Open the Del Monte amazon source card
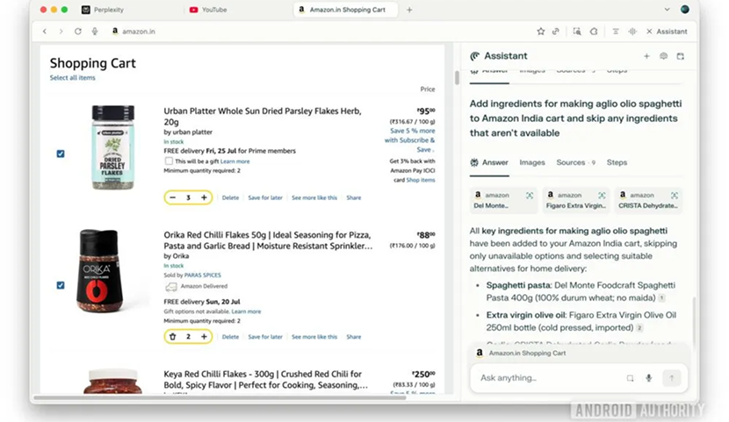This screenshot has height=422, width=729. tap(503, 201)
